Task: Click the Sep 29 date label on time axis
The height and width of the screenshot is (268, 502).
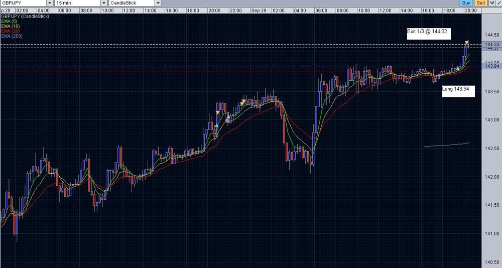Action: click(259, 11)
